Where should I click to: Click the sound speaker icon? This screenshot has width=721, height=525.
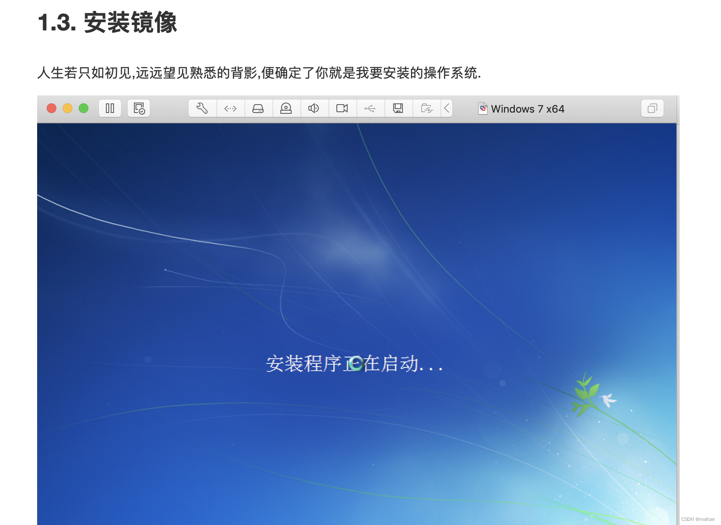314,108
